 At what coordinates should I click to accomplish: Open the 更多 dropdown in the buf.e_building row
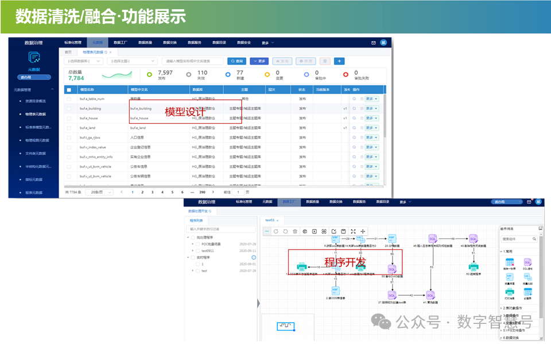372,108
